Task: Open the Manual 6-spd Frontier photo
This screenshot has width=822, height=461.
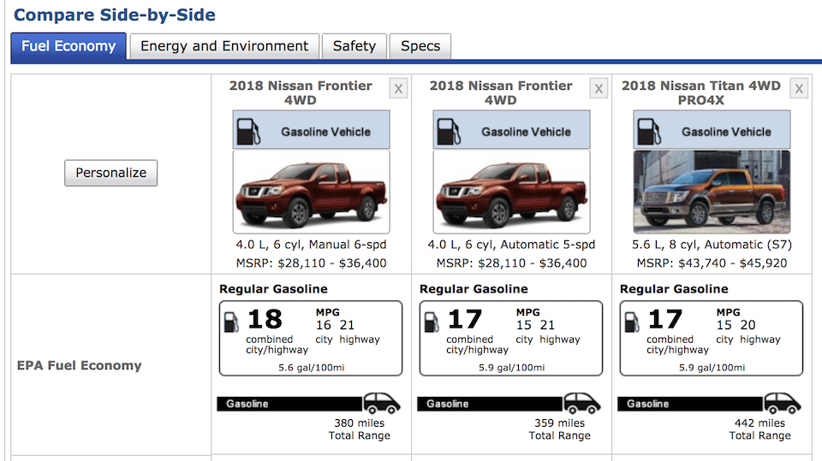Action: point(312,192)
